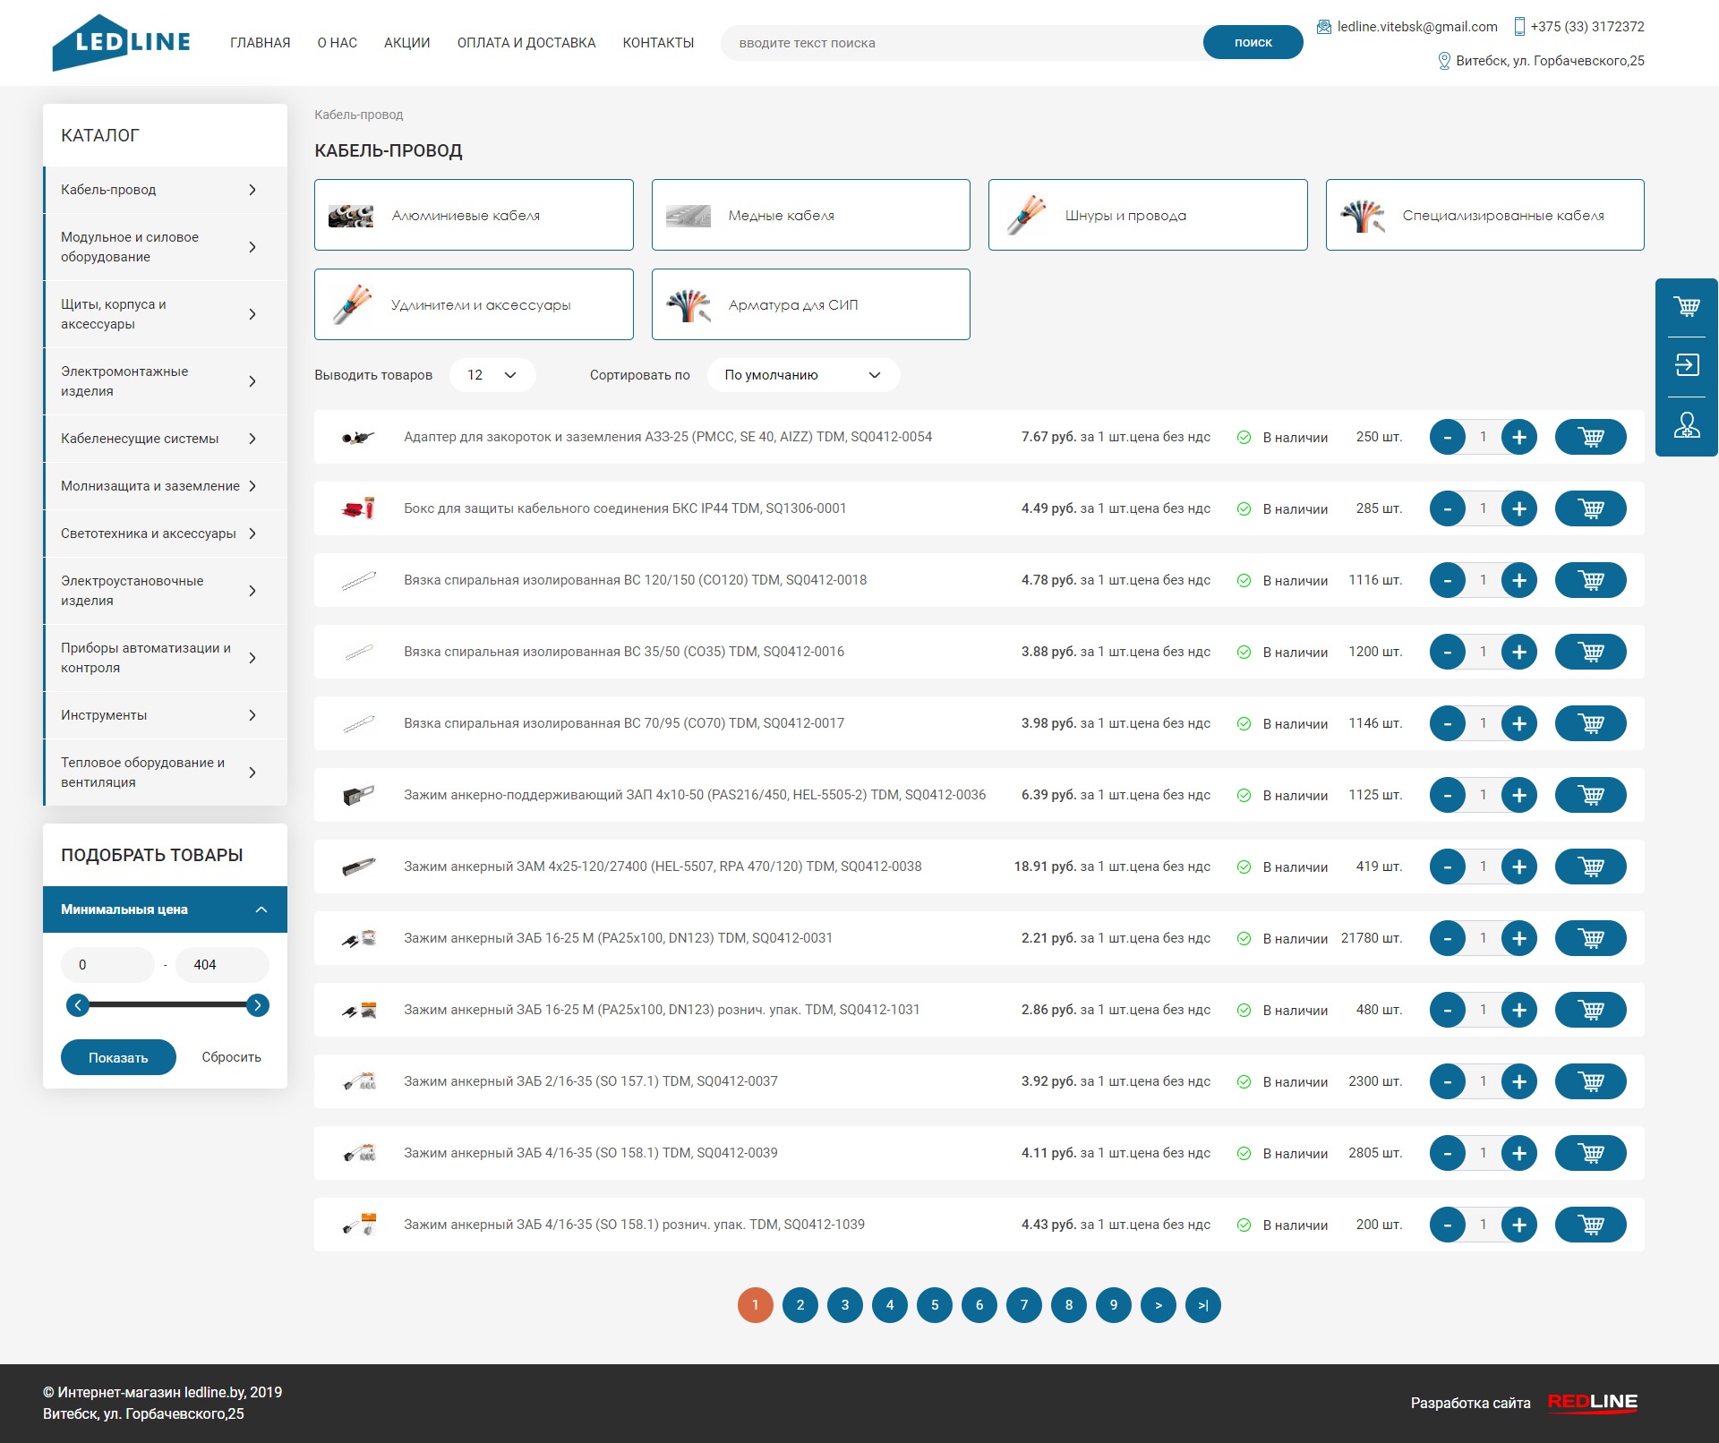Viewport: 1719px width, 1443px height.
Task: Click the phone icon in the header
Action: [x=1519, y=27]
